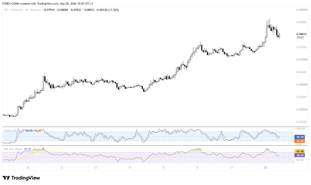
Task: Click the 0.07500 price axis label
Action: click(302, 47)
